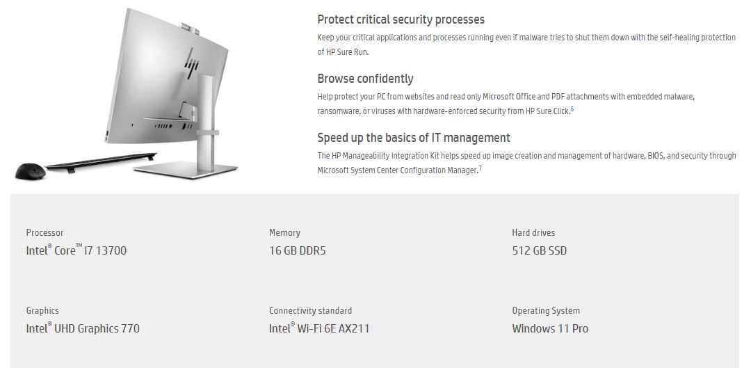
Task: Click the 512 GB SSD value
Action: pos(540,250)
